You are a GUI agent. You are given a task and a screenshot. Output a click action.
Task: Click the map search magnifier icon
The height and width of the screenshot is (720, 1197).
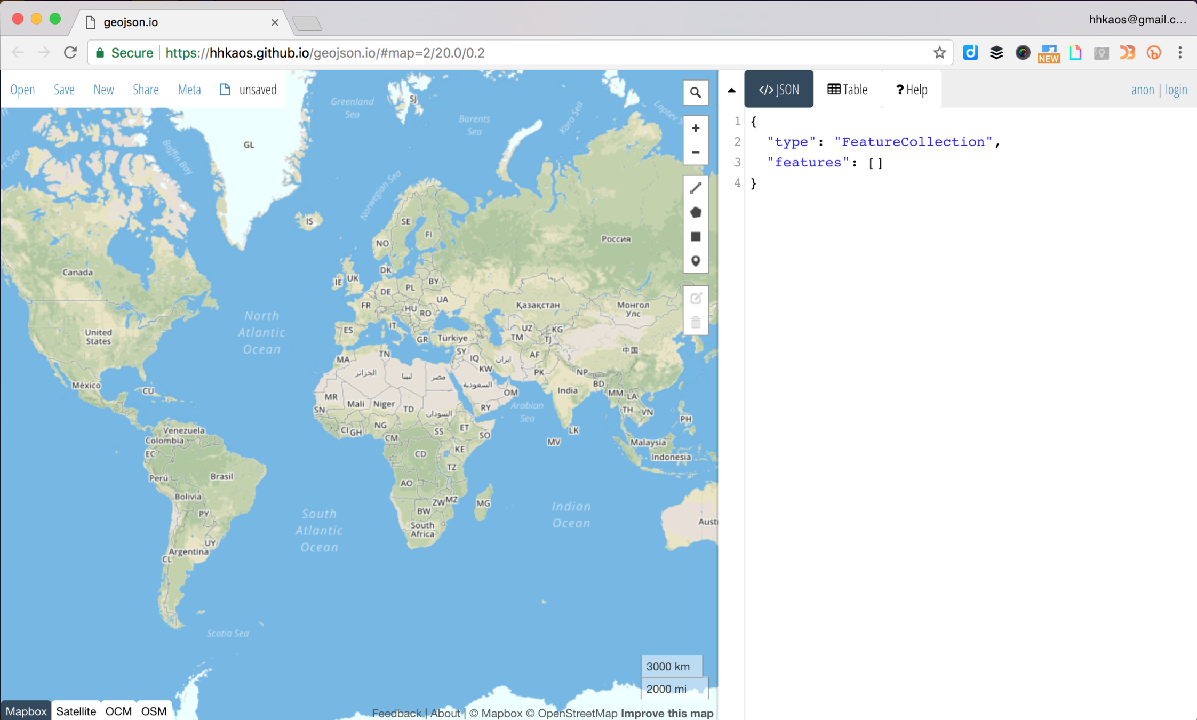coord(695,93)
